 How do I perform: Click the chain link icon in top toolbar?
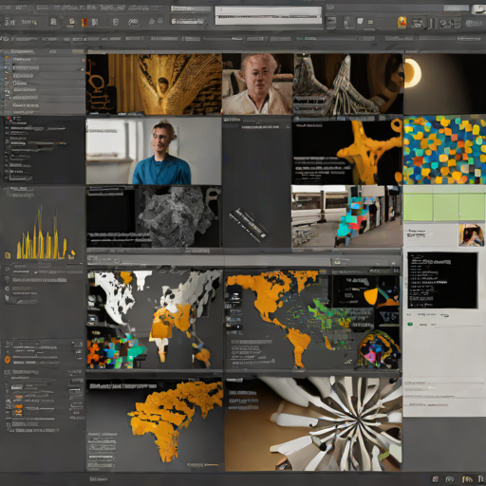(x=133, y=22)
